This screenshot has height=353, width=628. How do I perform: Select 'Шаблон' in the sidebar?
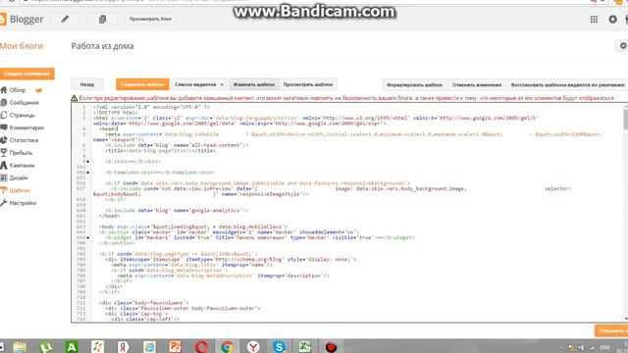tap(20, 190)
